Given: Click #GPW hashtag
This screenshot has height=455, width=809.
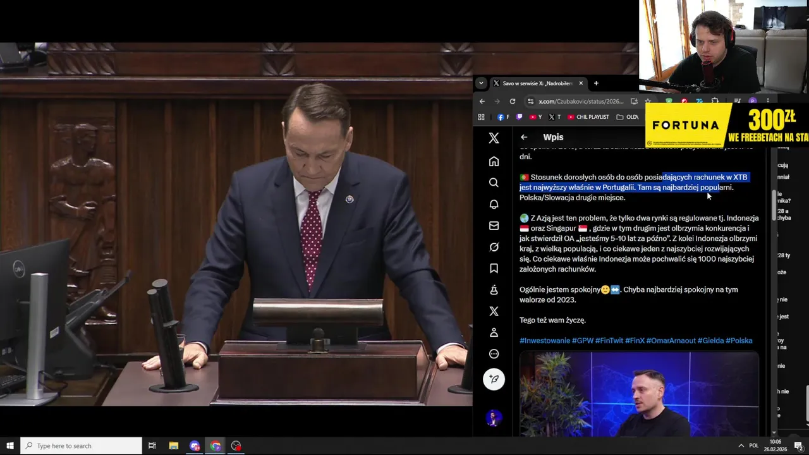Looking at the screenshot, I should click(583, 341).
